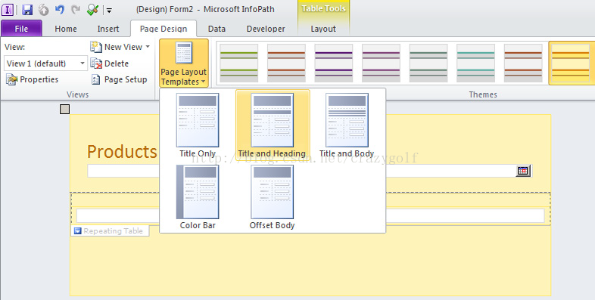Toggle the Page Layout Templates dropdown button

click(x=184, y=63)
